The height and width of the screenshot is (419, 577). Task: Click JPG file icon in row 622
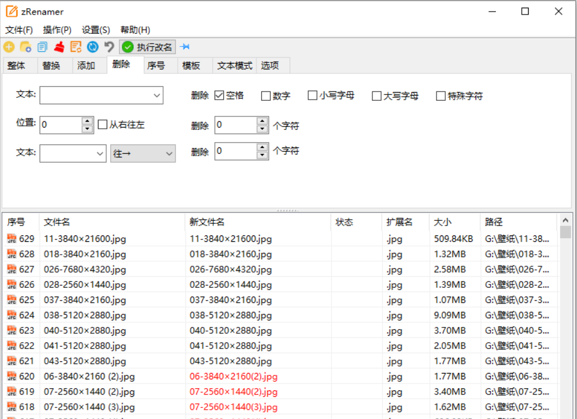pos(12,346)
